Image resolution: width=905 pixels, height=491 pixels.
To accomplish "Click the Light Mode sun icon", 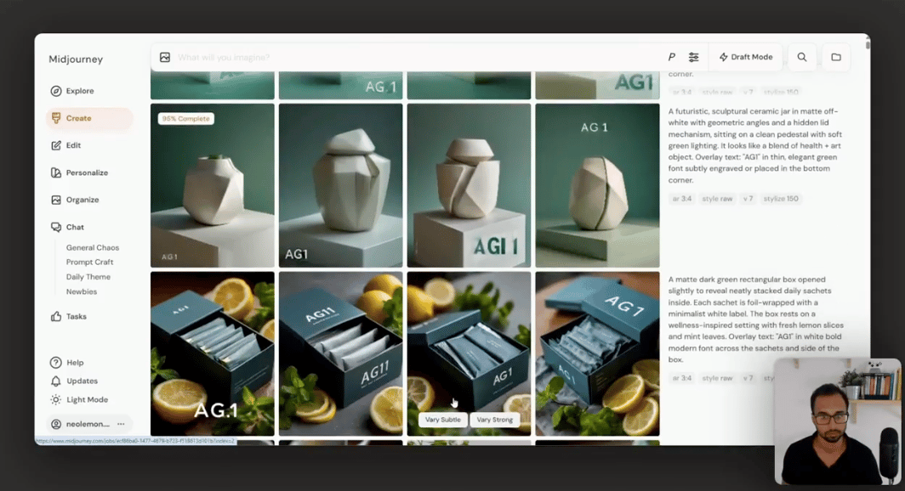I will [x=56, y=399].
